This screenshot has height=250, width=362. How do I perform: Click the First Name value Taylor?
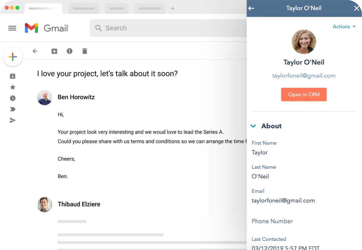point(260,152)
